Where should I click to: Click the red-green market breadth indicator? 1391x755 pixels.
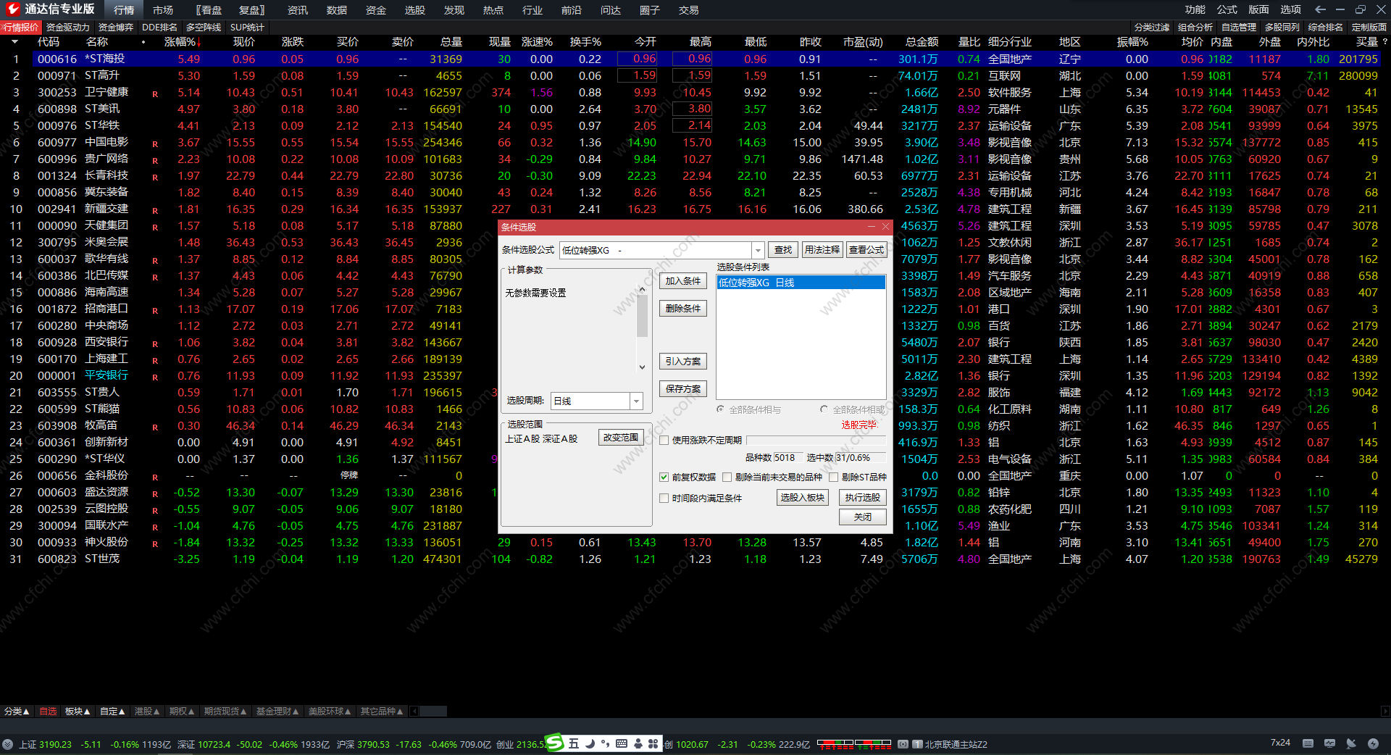[x=854, y=743]
